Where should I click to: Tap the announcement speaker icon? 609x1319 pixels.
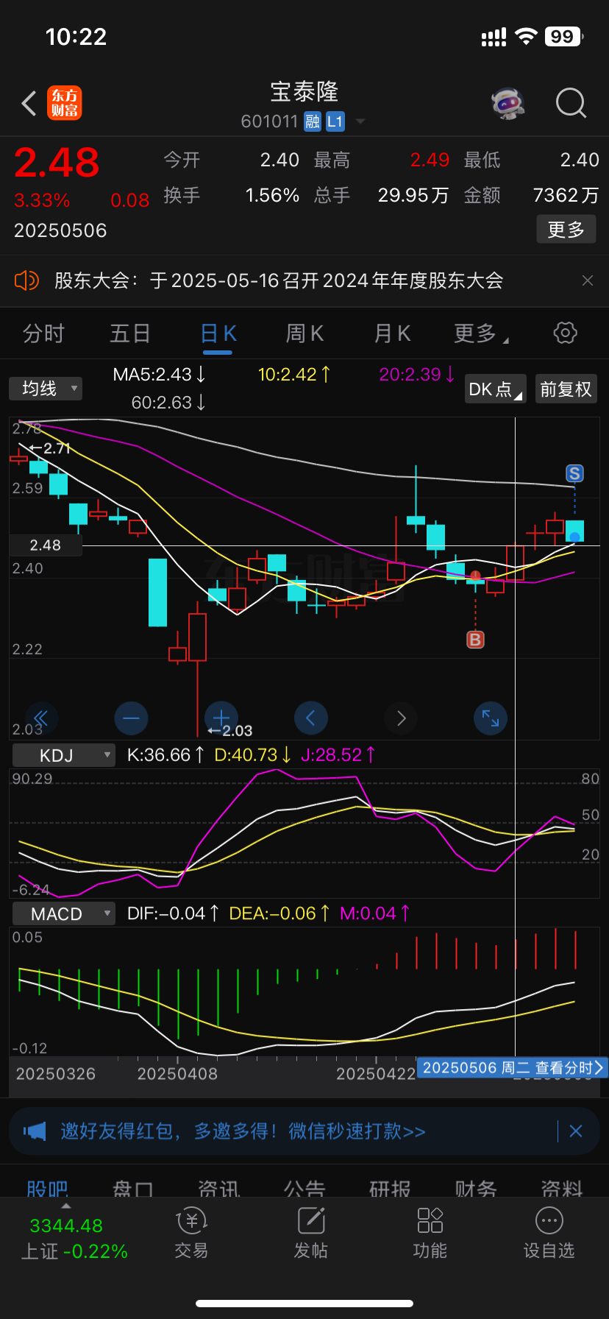26,280
